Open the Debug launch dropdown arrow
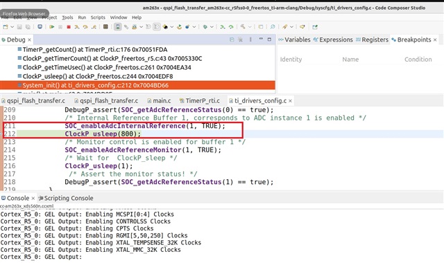The width and height of the screenshot is (444, 263). tap(212, 27)
